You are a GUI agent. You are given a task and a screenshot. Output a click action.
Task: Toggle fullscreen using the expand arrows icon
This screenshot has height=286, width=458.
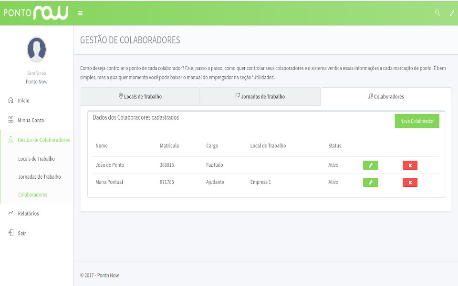pyautogui.click(x=452, y=13)
